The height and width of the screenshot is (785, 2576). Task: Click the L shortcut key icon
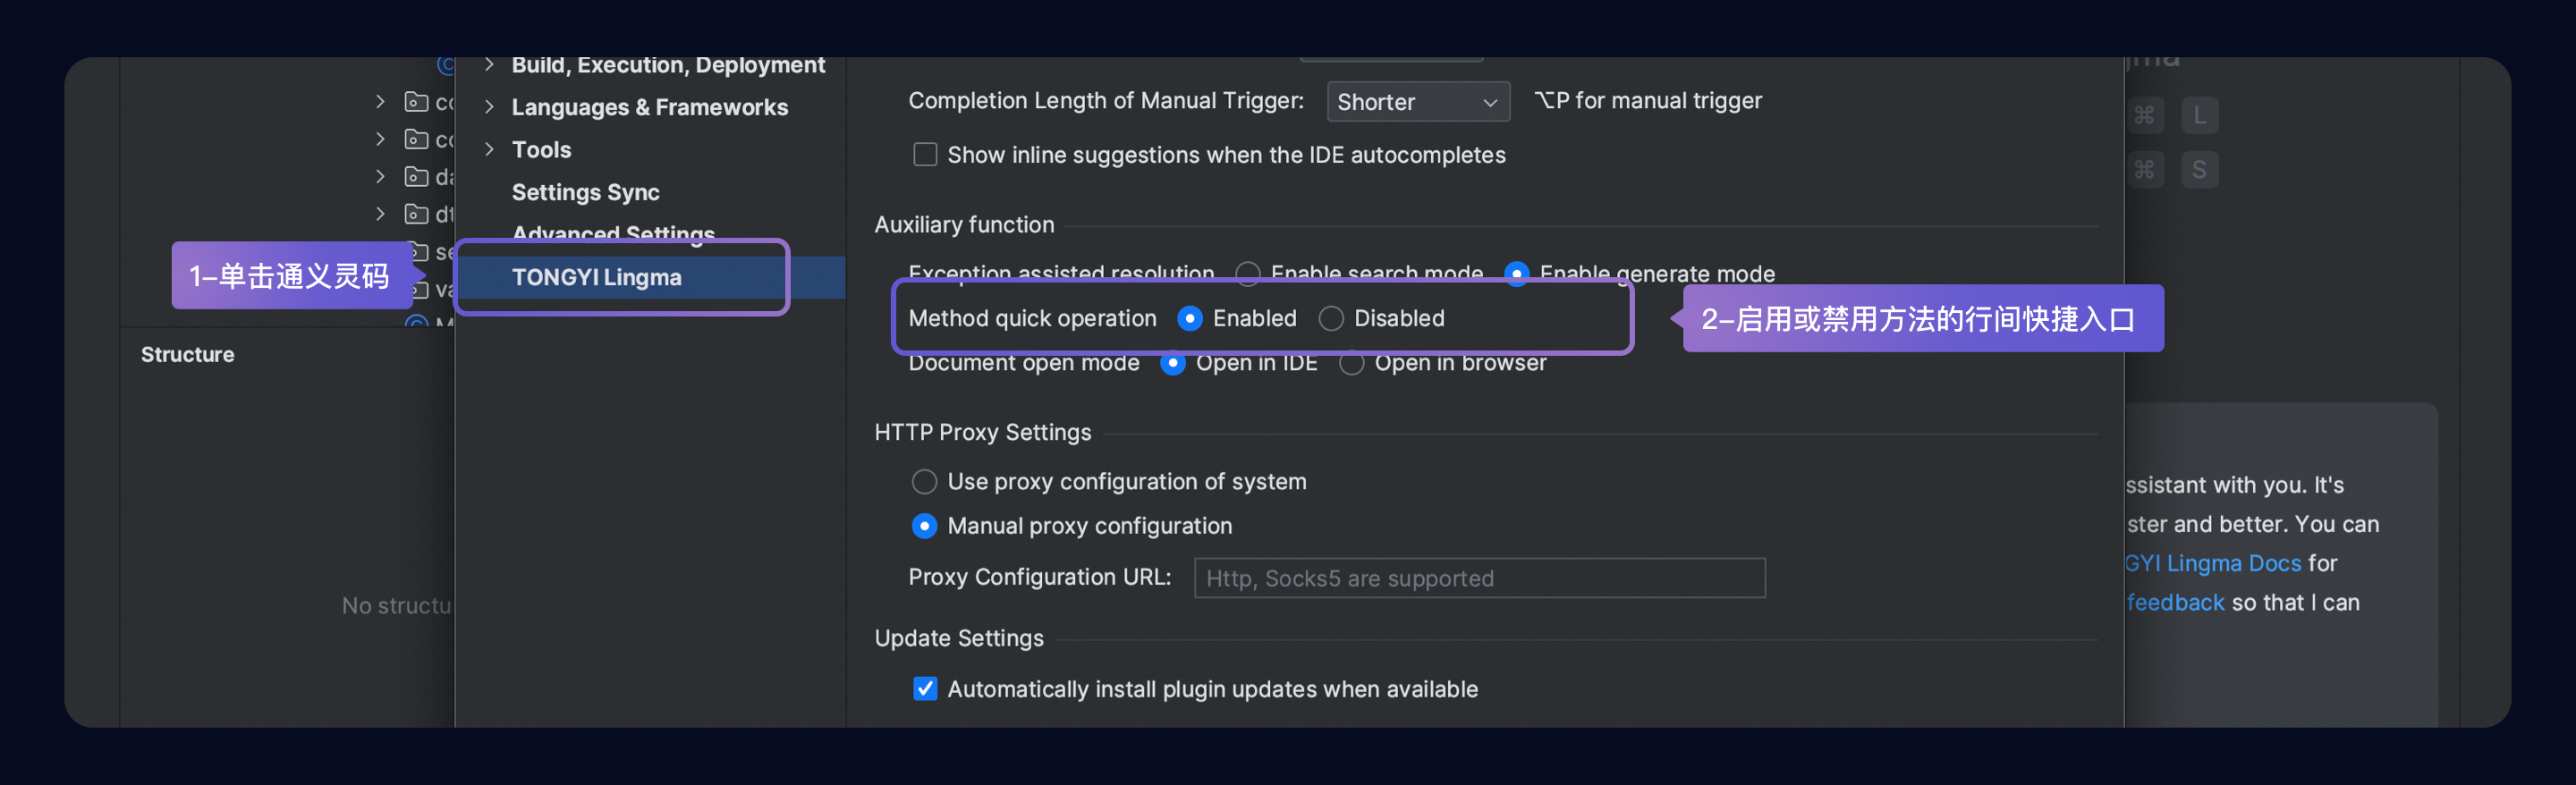tap(2199, 115)
